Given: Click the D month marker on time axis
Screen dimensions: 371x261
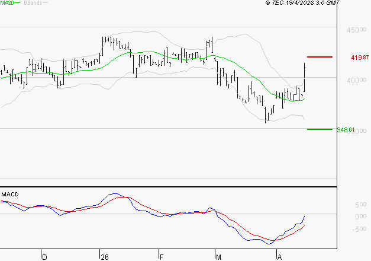Looking at the screenshot, I should [44, 257].
